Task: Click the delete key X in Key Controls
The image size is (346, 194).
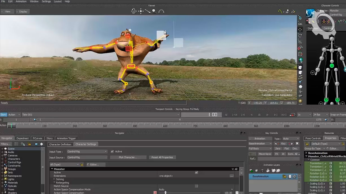Action: (297, 144)
